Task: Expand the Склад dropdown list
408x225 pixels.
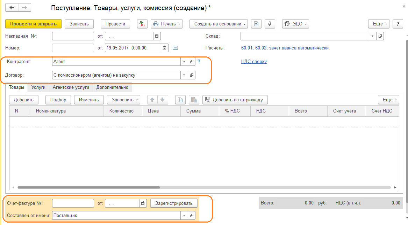Action: pos(372,36)
